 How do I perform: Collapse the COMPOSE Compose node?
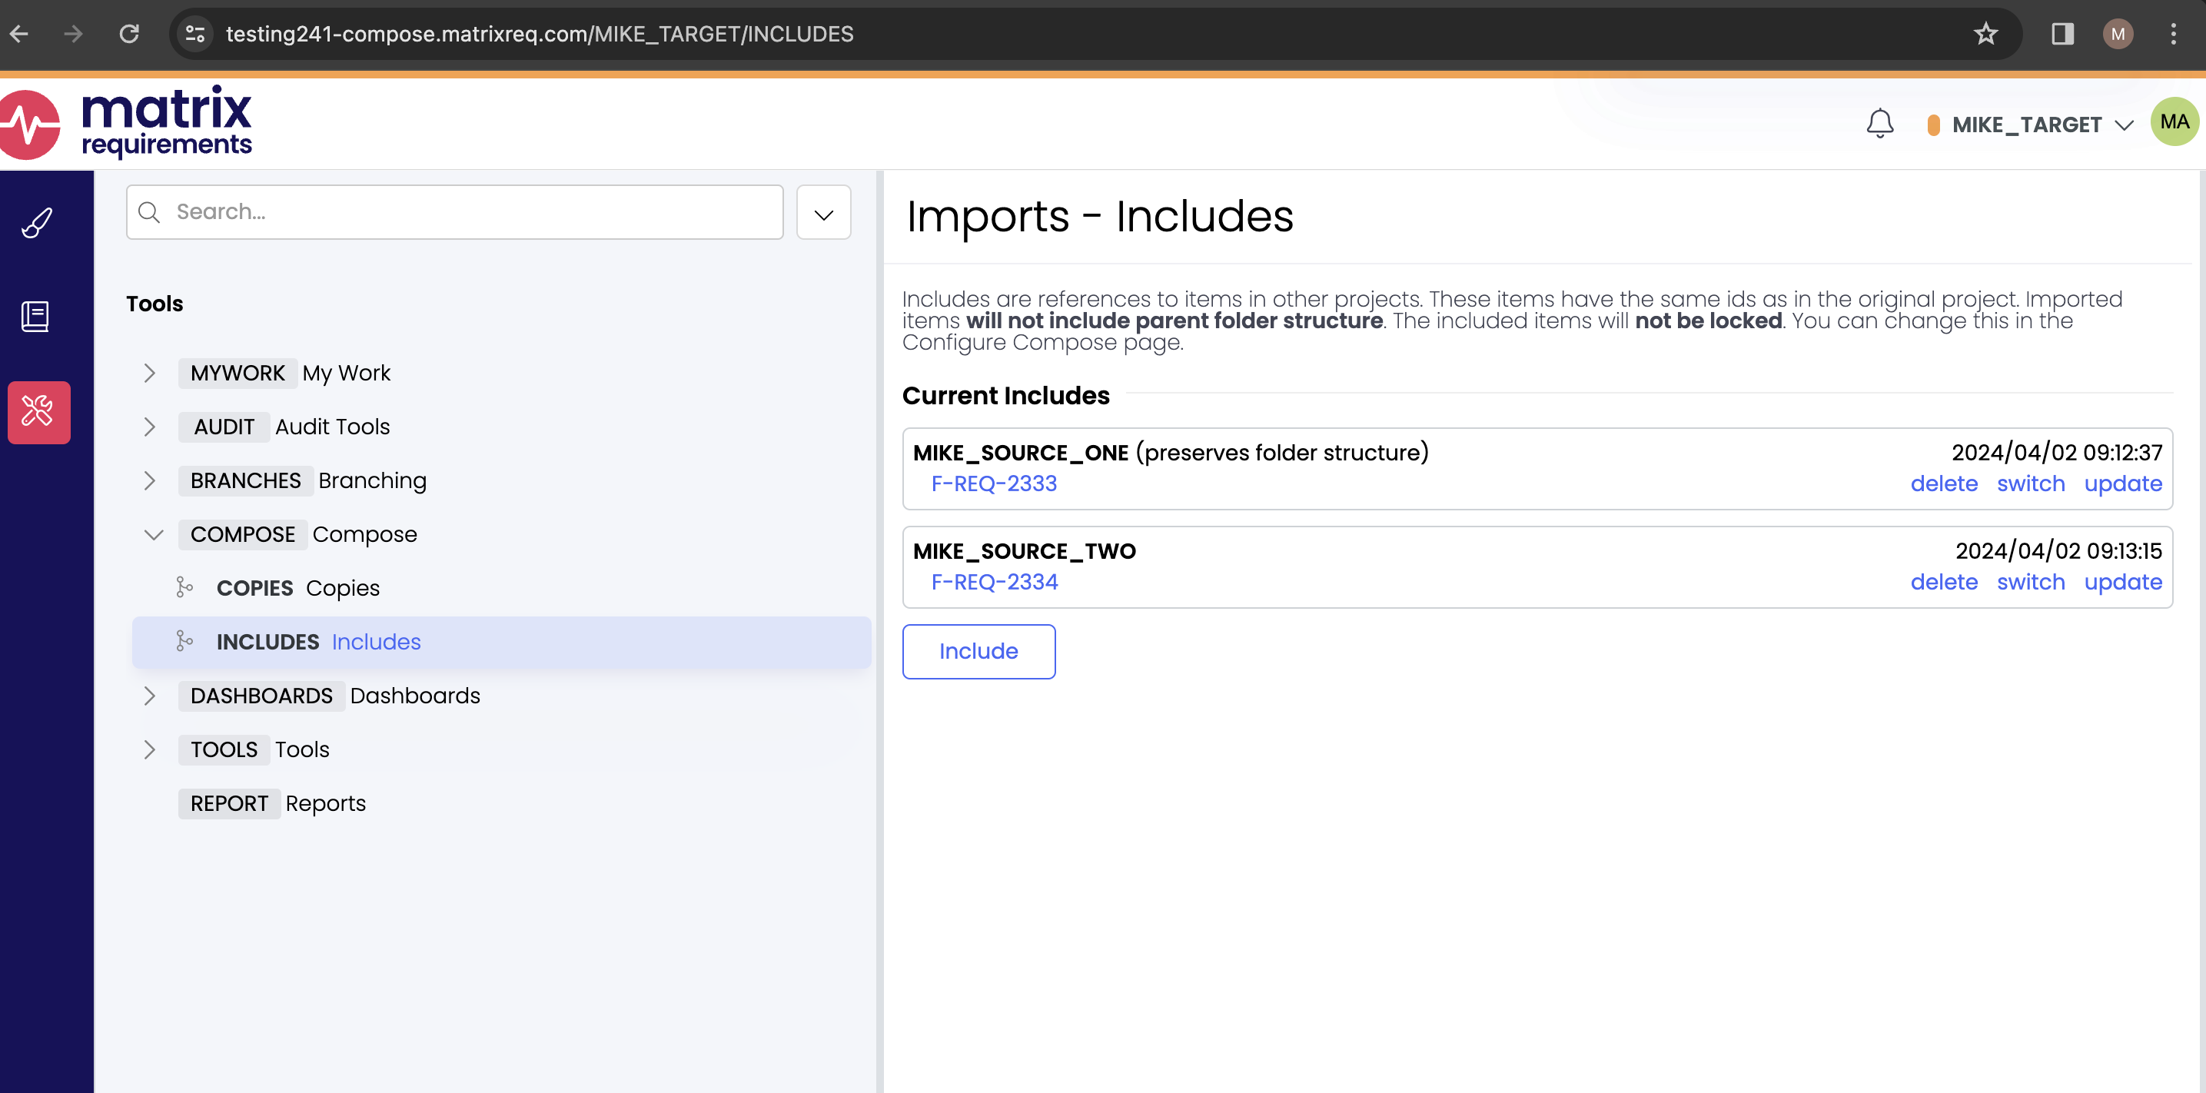coord(153,534)
